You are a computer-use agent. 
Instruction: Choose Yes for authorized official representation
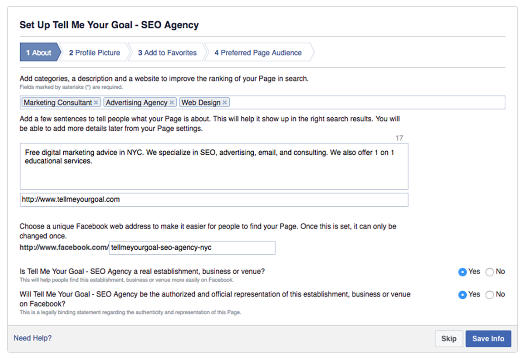tap(462, 295)
